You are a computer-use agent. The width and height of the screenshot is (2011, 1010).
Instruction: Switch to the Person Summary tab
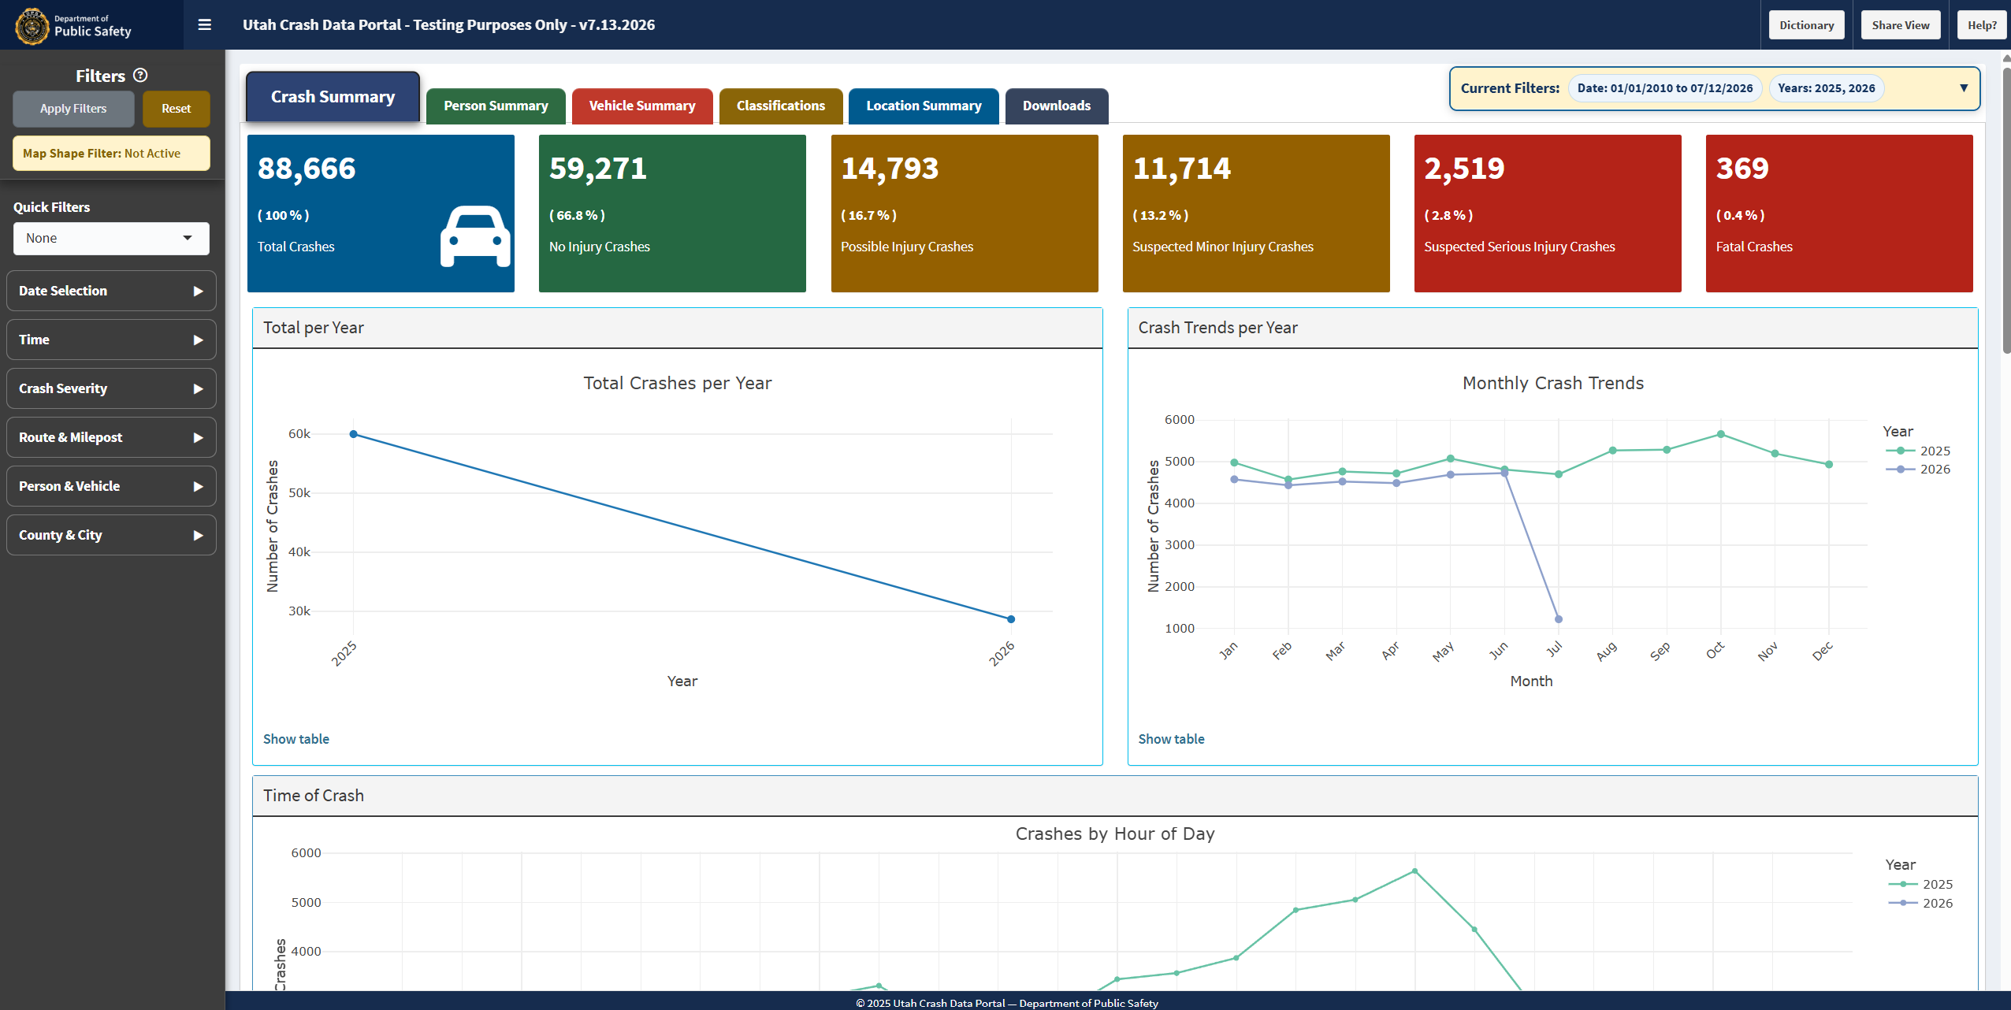click(496, 106)
